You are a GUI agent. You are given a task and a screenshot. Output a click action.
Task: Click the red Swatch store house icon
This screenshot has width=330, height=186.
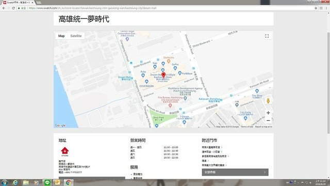pyautogui.click(x=65, y=151)
